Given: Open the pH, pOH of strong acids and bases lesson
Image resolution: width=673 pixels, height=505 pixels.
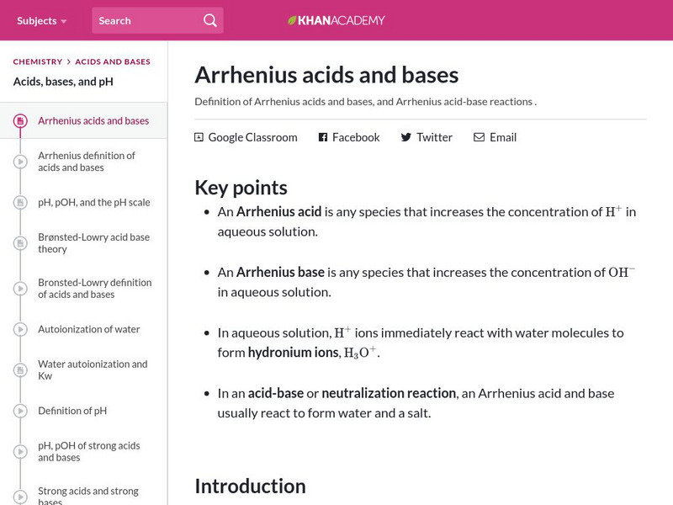Looking at the screenshot, I should [x=87, y=451].
